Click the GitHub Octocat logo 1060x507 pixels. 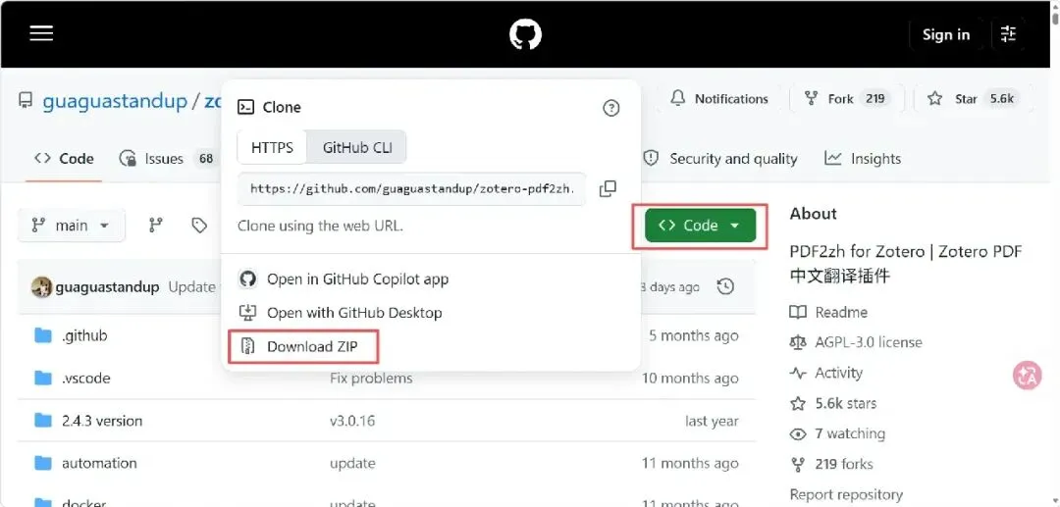pos(525,33)
